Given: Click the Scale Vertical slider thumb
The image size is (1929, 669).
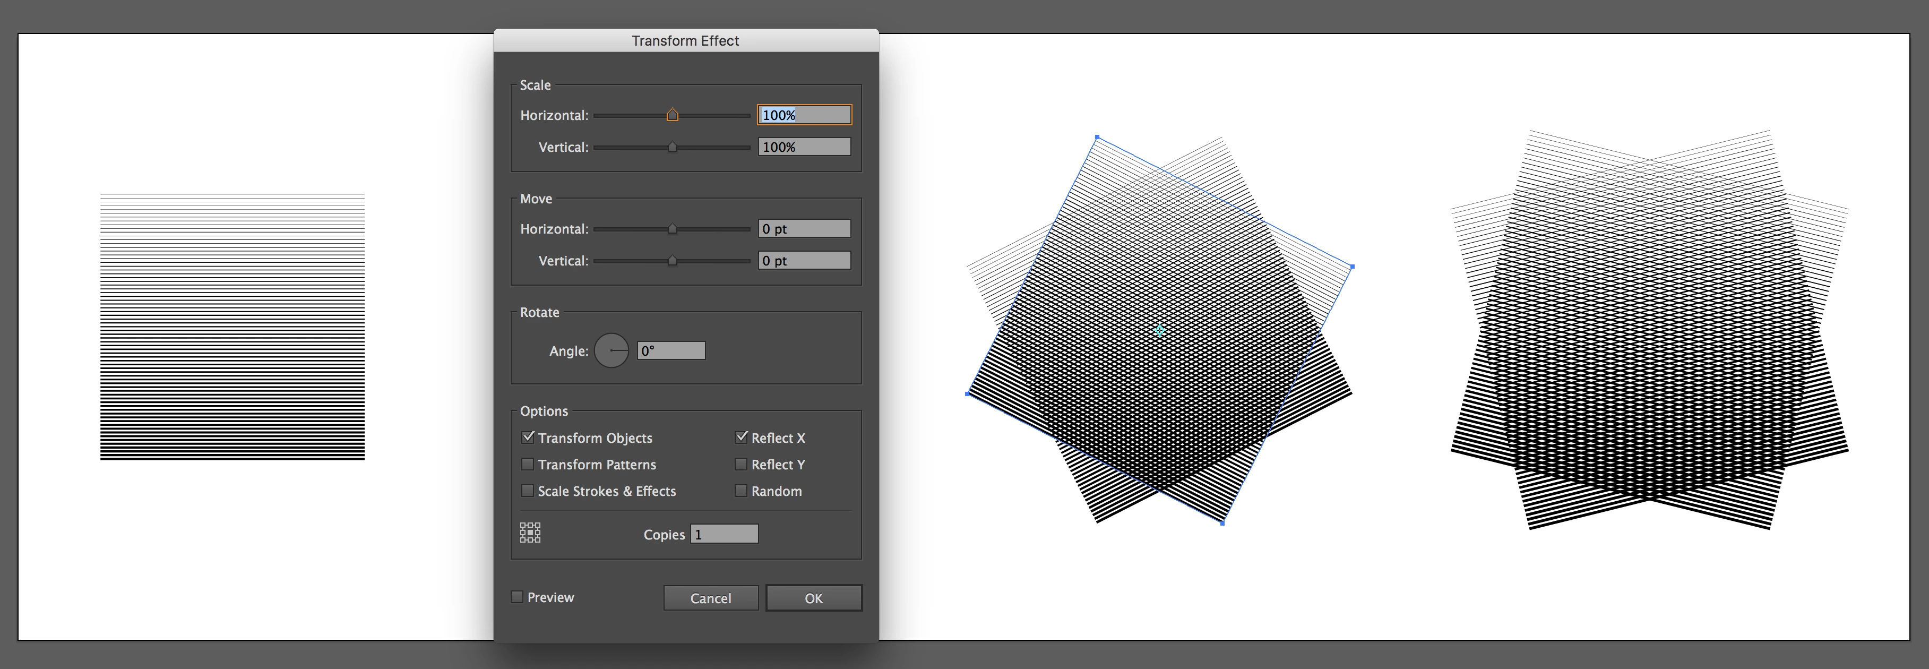Looking at the screenshot, I should coord(673,147).
